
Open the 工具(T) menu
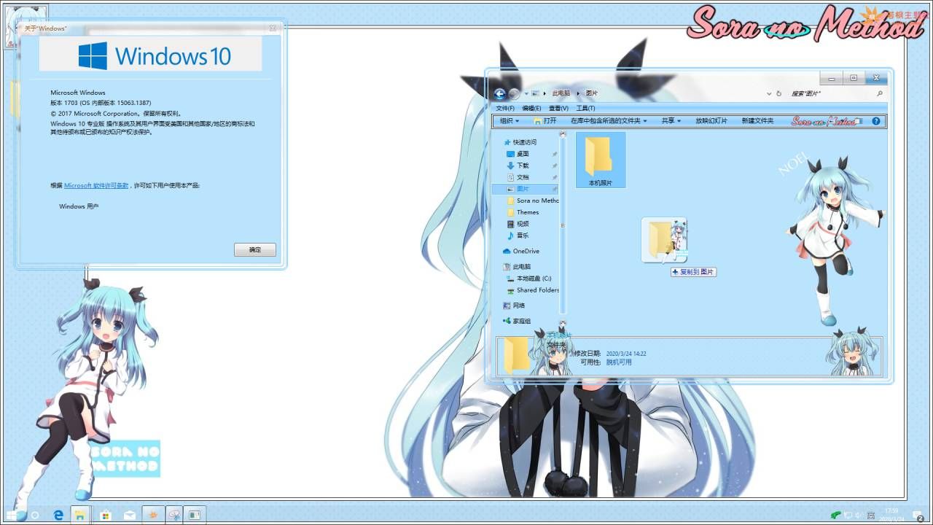pos(585,108)
